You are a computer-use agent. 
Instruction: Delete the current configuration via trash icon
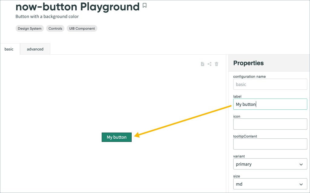pyautogui.click(x=216, y=64)
